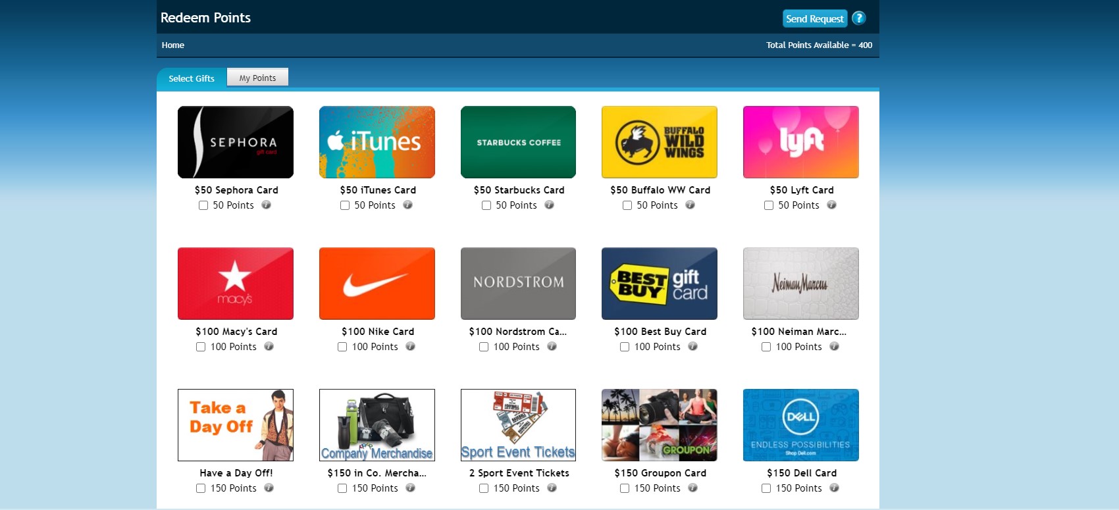Select the Co. Merchandise reward checkbox
The width and height of the screenshot is (1119, 510).
342,488
